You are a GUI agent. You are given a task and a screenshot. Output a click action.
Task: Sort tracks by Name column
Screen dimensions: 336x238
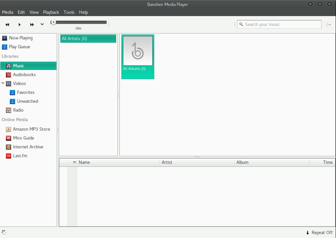(x=118, y=162)
